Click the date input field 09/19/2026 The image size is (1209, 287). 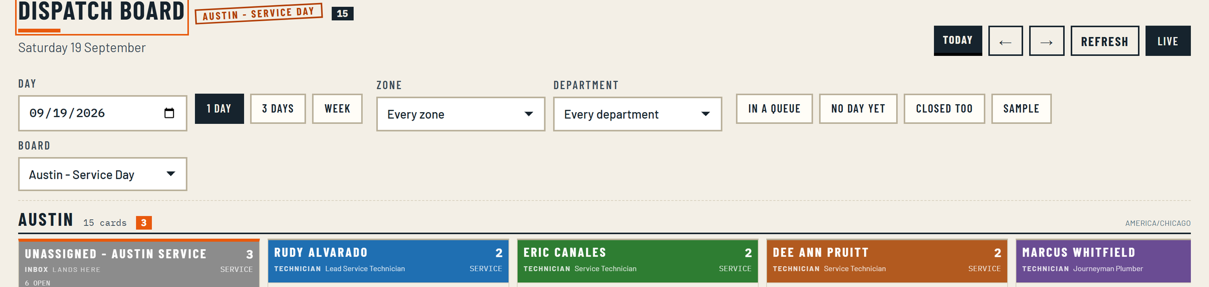[x=103, y=113]
